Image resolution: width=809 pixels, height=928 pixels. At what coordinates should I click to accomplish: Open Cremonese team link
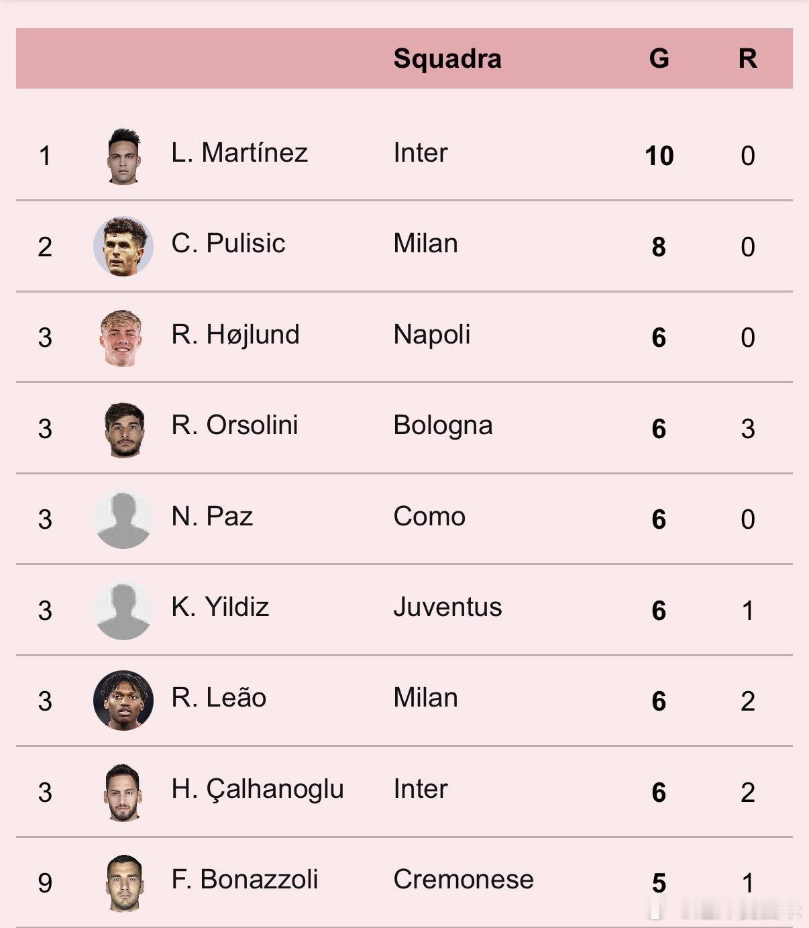[x=463, y=880]
